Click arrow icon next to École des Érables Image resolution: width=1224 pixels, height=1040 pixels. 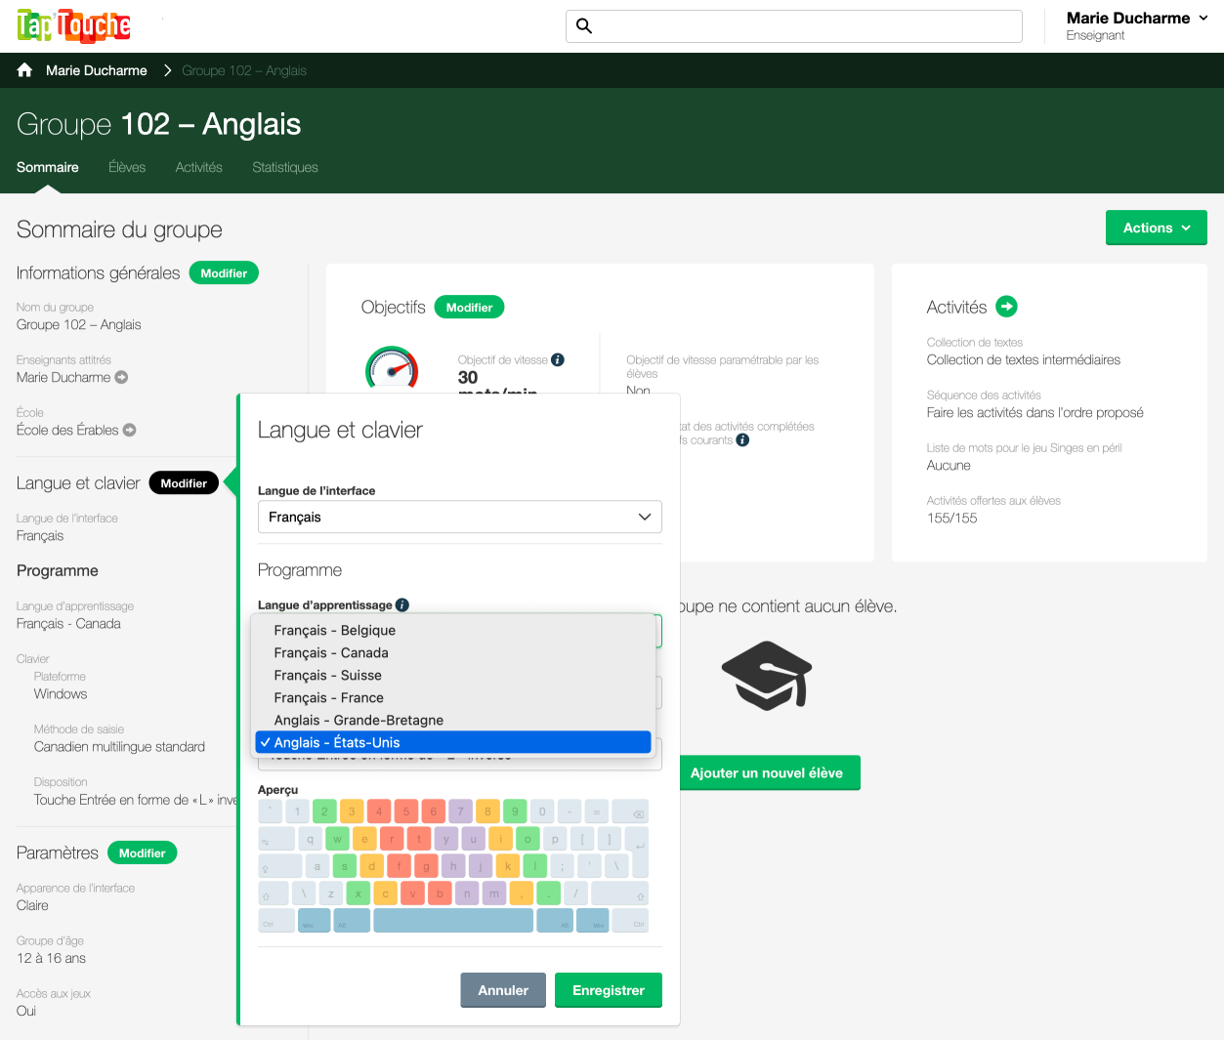129,430
